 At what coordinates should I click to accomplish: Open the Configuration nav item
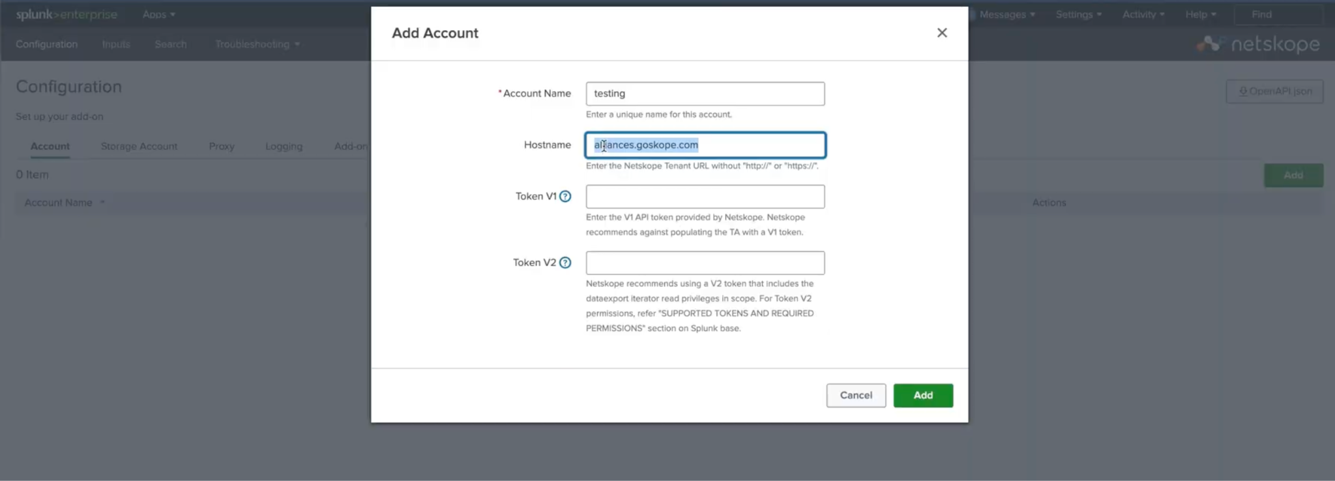tap(47, 44)
